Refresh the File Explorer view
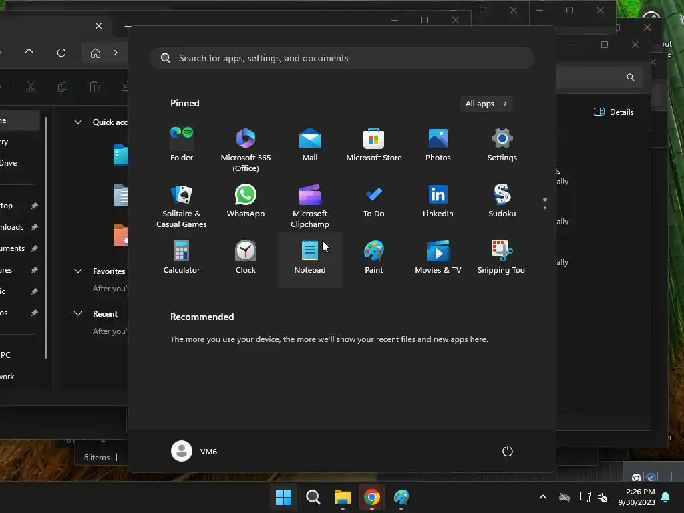This screenshot has width=684, height=513. (x=61, y=53)
